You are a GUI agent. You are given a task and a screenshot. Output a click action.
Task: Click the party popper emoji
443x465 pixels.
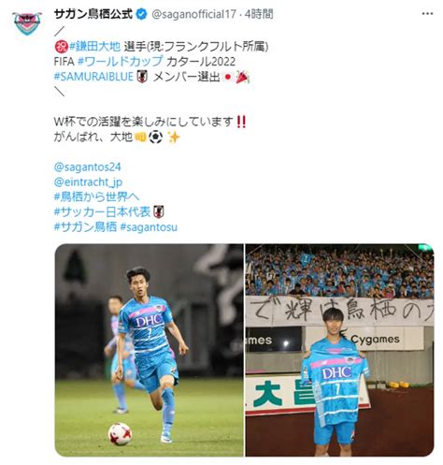tap(242, 77)
